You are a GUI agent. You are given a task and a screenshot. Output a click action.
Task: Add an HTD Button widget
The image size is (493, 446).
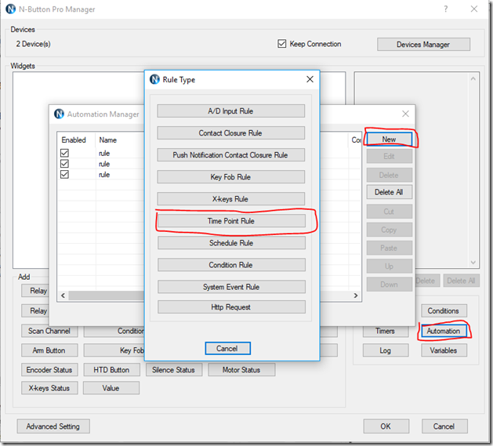(x=111, y=370)
